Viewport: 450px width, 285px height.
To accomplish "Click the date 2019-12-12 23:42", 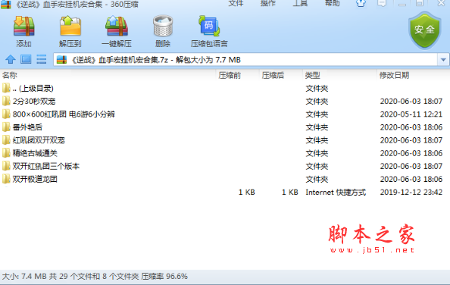I will click(x=411, y=192).
